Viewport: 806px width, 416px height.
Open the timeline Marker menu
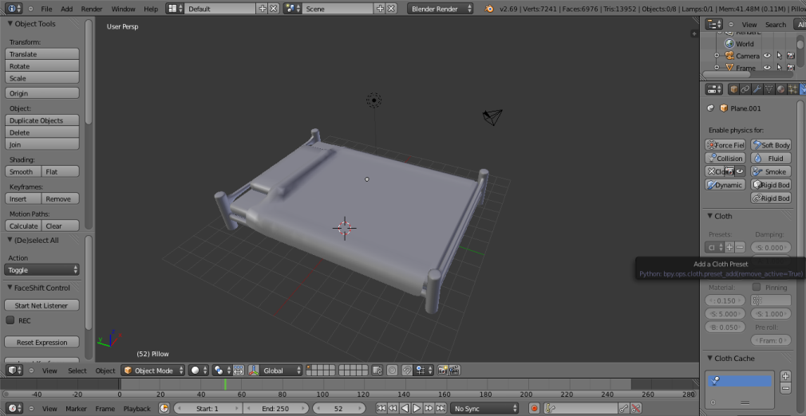pos(76,409)
